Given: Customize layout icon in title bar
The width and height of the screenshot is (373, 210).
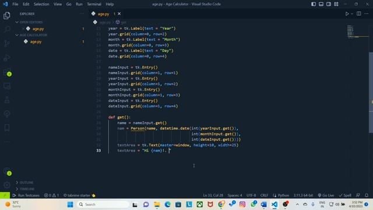Looking at the screenshot, I should coord(336,4).
